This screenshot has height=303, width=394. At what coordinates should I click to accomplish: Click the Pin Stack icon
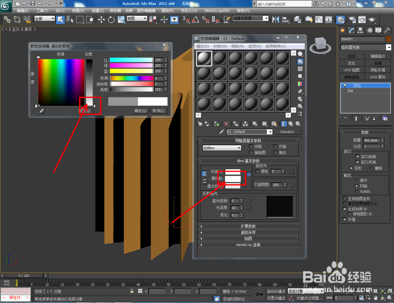tap(345, 118)
